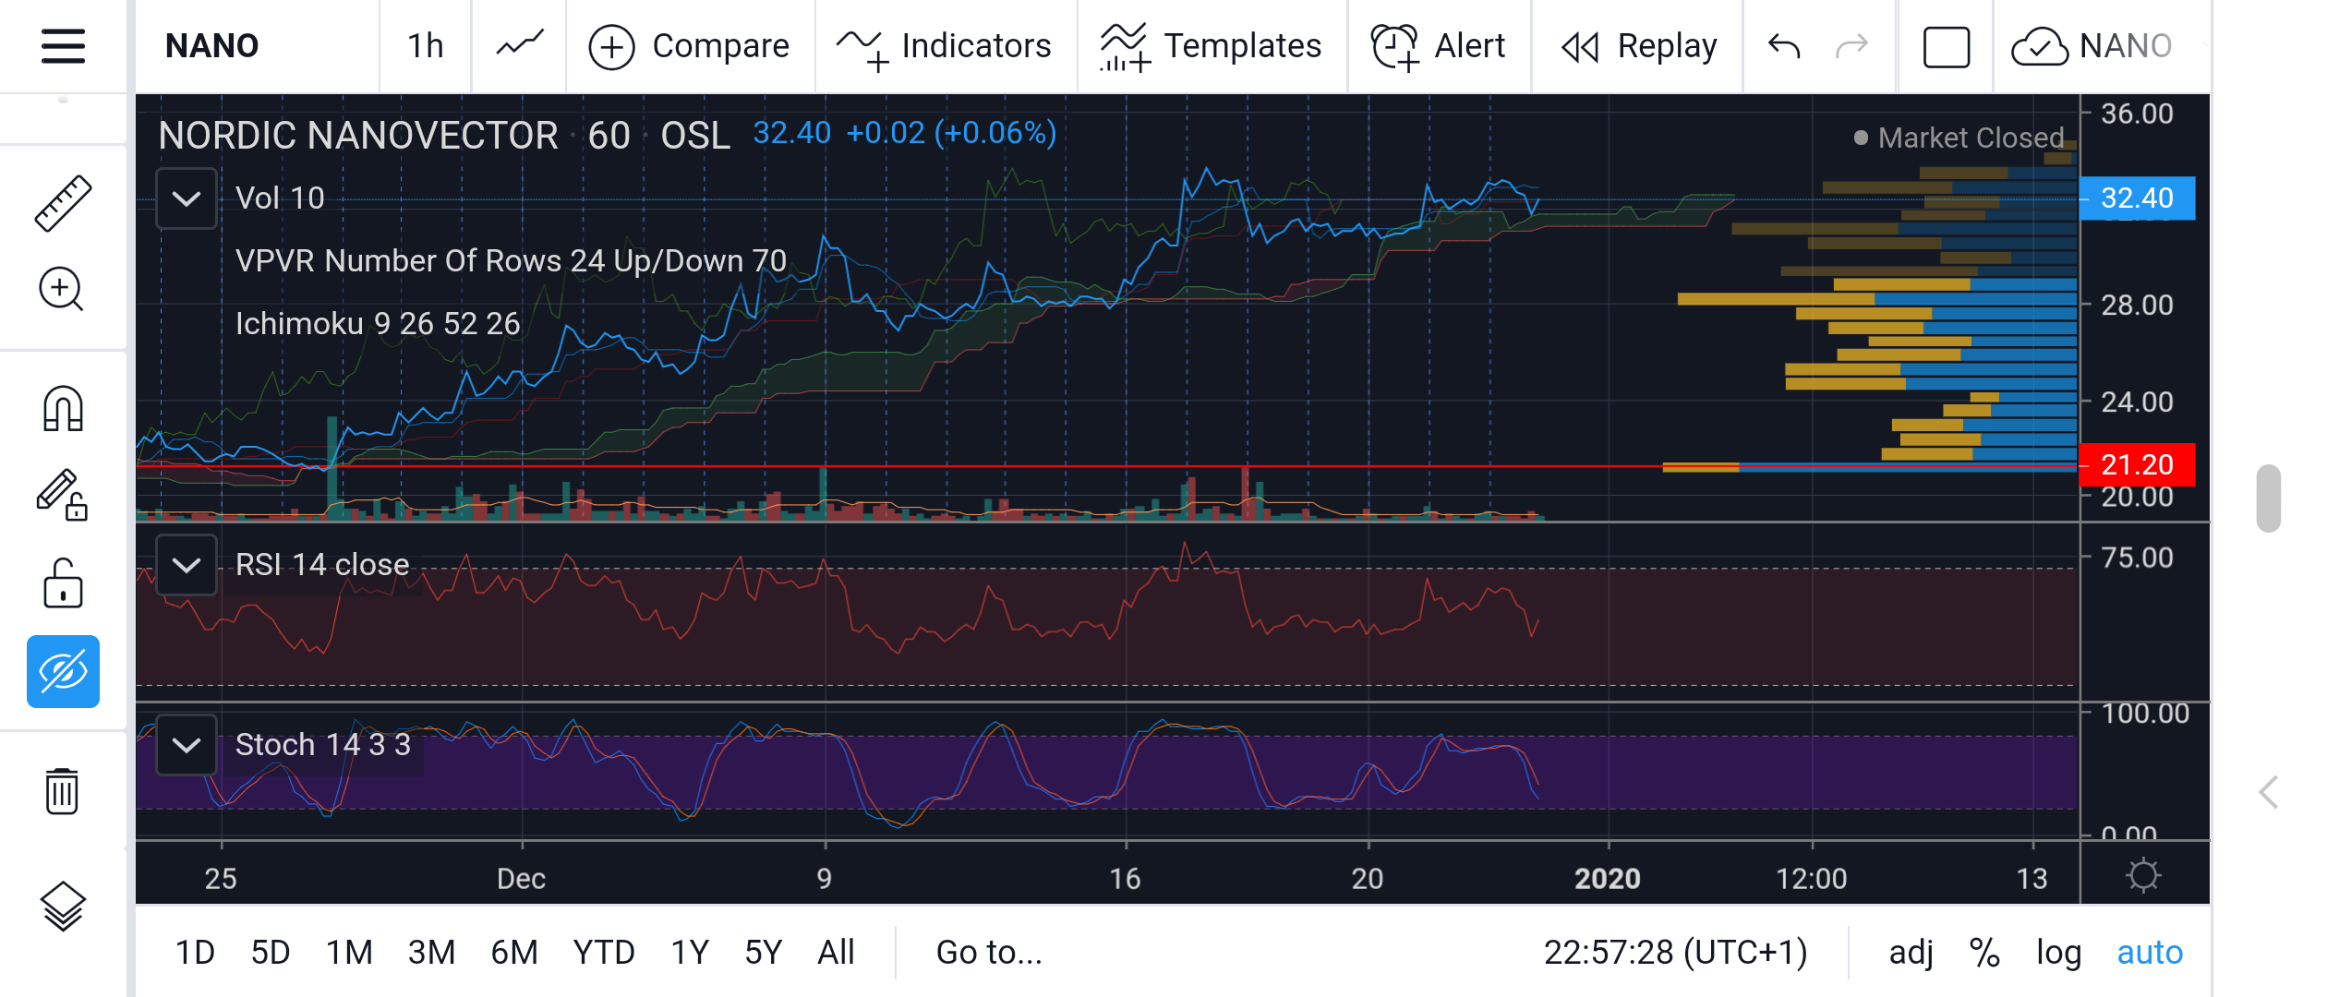Image resolution: width=2327 pixels, height=997 pixels.
Task: Collapse the RSI 14 close legend
Action: 187,565
